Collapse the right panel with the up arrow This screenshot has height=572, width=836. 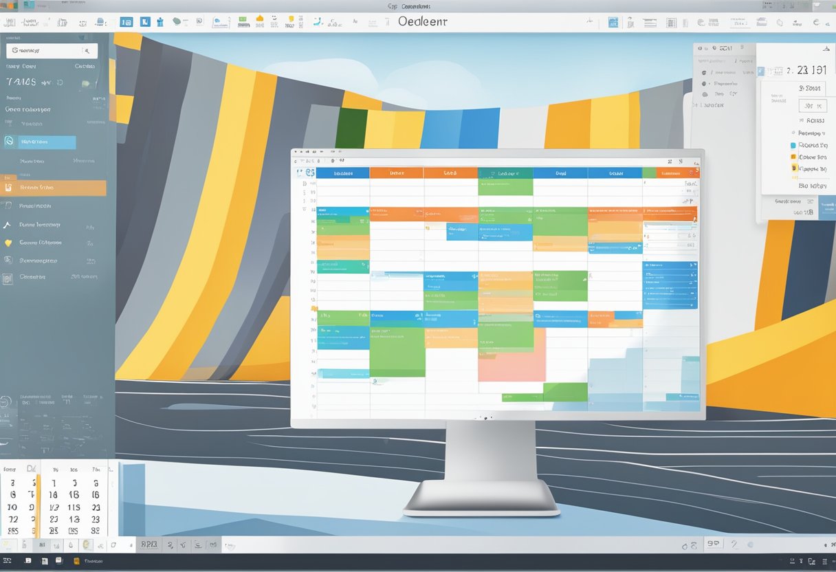[x=826, y=49]
